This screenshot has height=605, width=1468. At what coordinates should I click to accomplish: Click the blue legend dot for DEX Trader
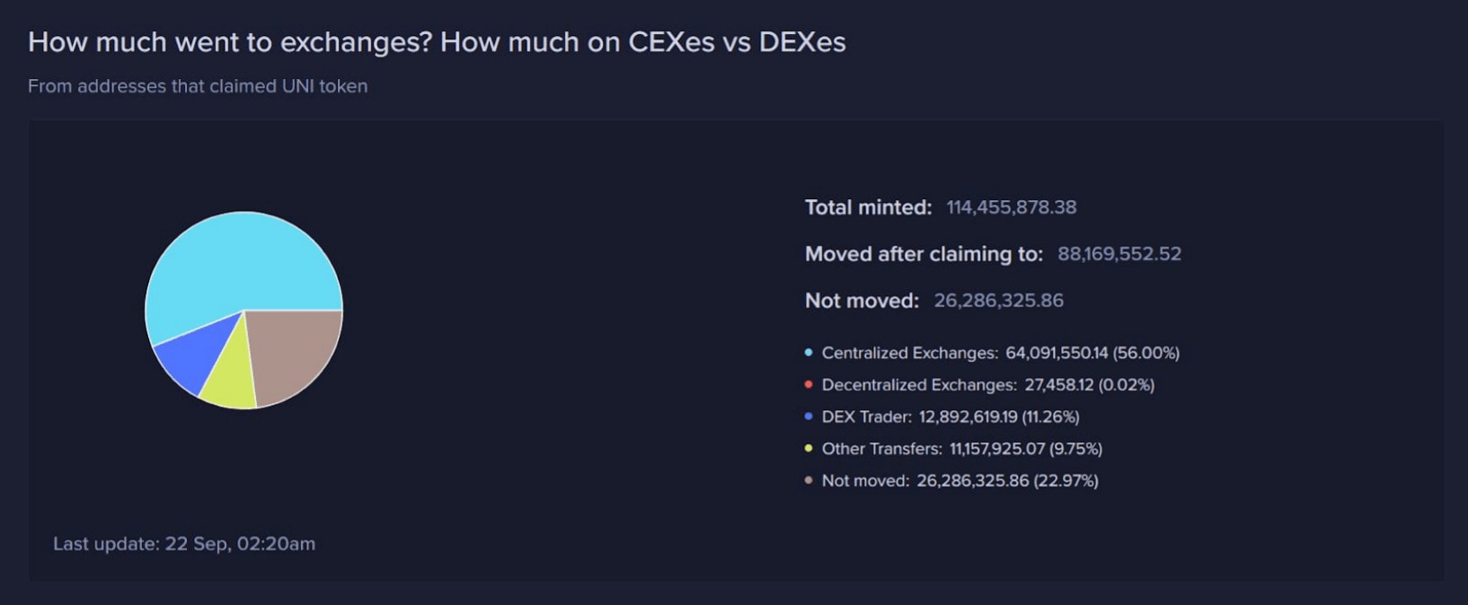click(x=809, y=417)
